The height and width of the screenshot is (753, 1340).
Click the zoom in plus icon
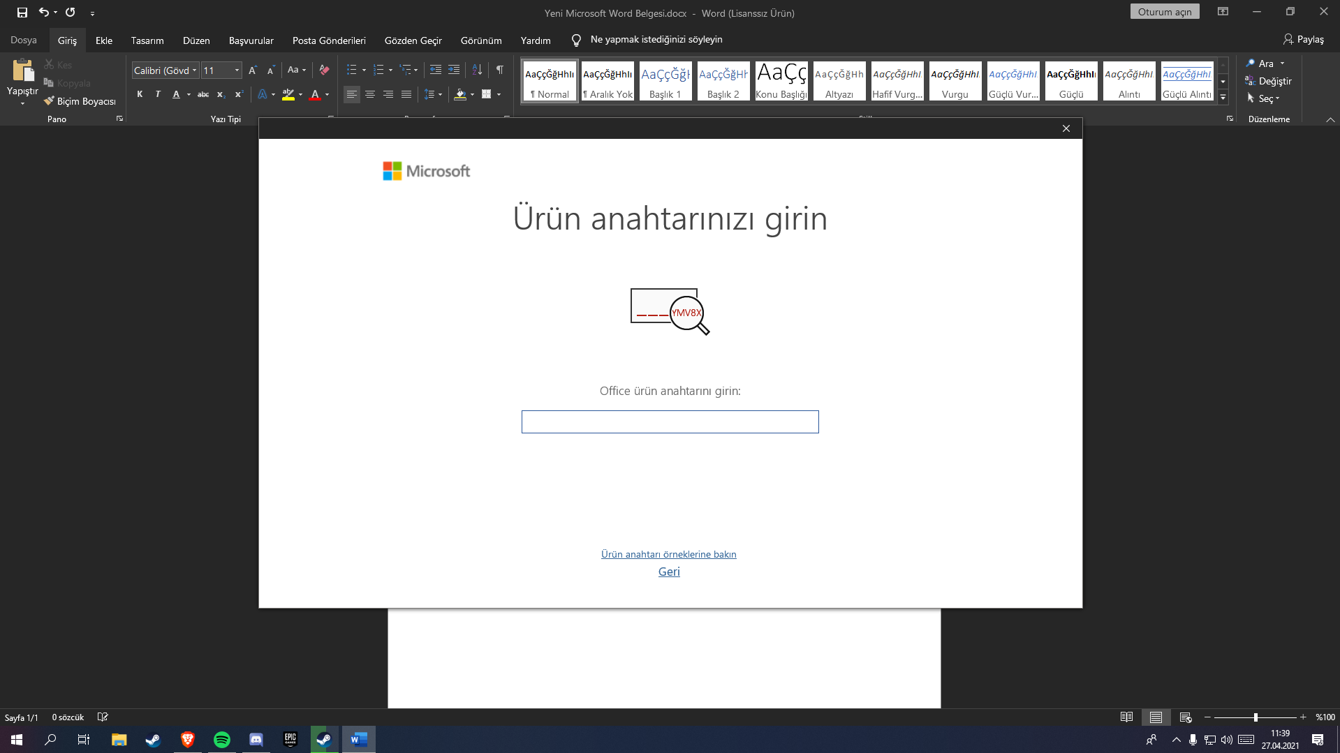[1303, 717]
